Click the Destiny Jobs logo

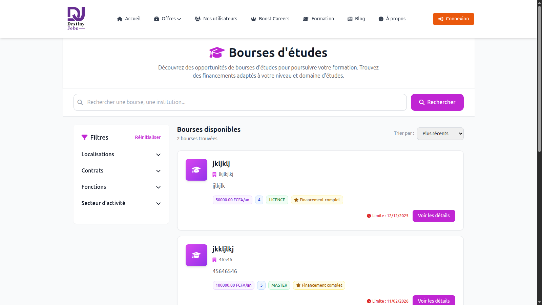click(76, 19)
